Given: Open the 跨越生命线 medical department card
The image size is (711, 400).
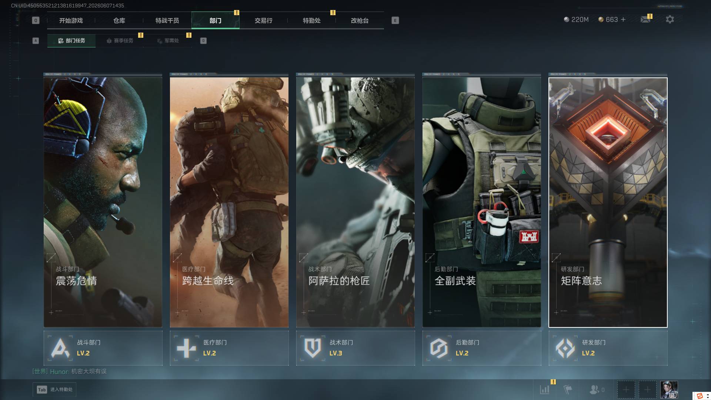Looking at the screenshot, I should (x=229, y=202).
